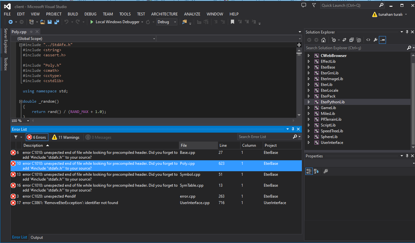
Task: Toggle auto-hide pin on Solution Explorer
Action: pos(407,32)
